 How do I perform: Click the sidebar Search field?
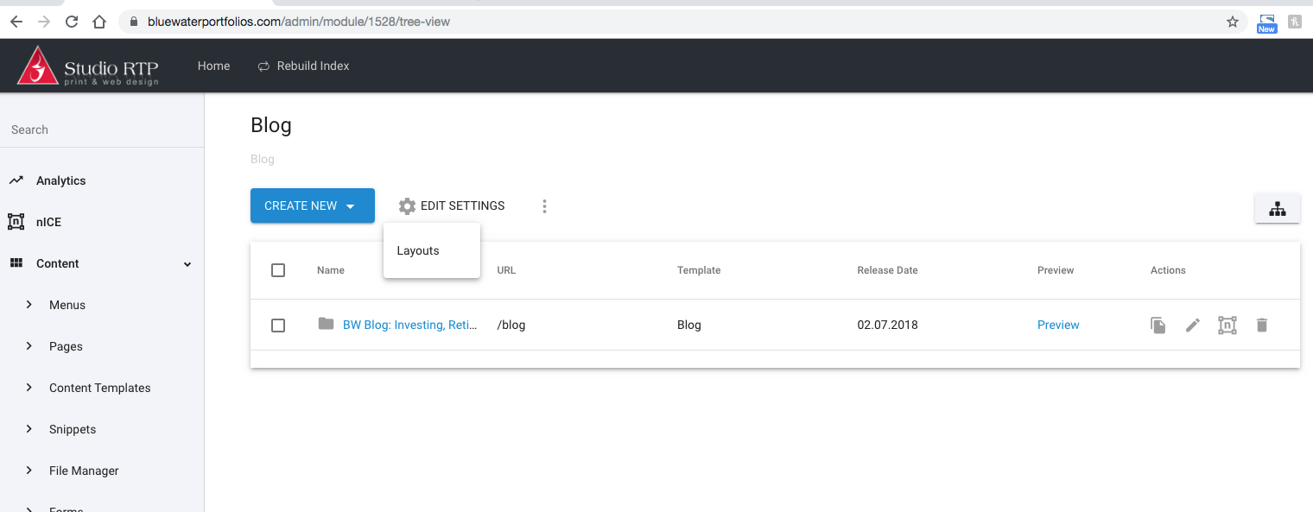coord(102,130)
